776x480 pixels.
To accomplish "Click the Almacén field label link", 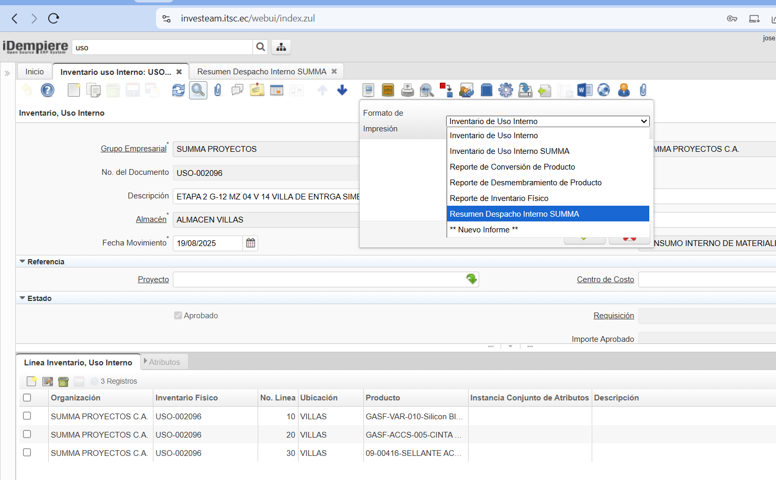I will 151,219.
